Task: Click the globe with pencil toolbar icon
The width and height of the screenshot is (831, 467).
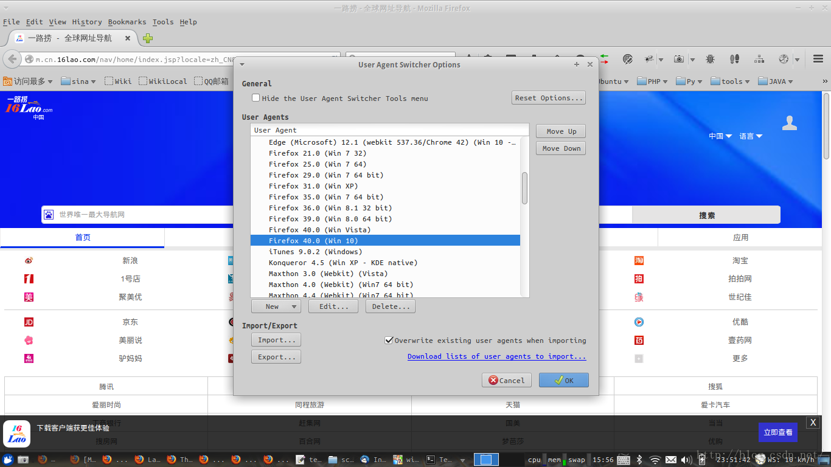Action: 628,59
